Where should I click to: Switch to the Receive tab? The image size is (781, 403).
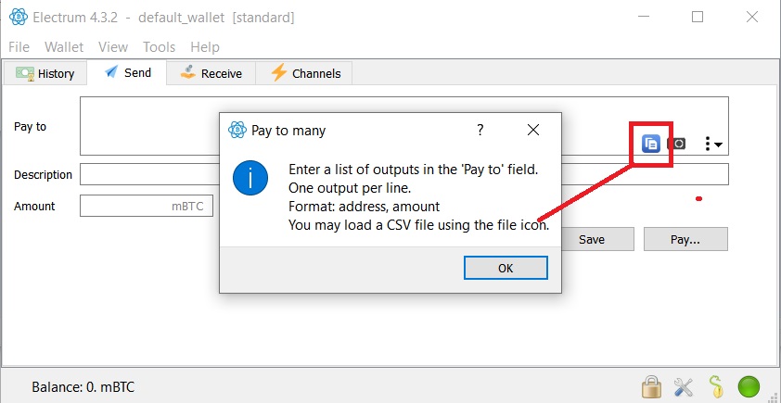coord(211,73)
